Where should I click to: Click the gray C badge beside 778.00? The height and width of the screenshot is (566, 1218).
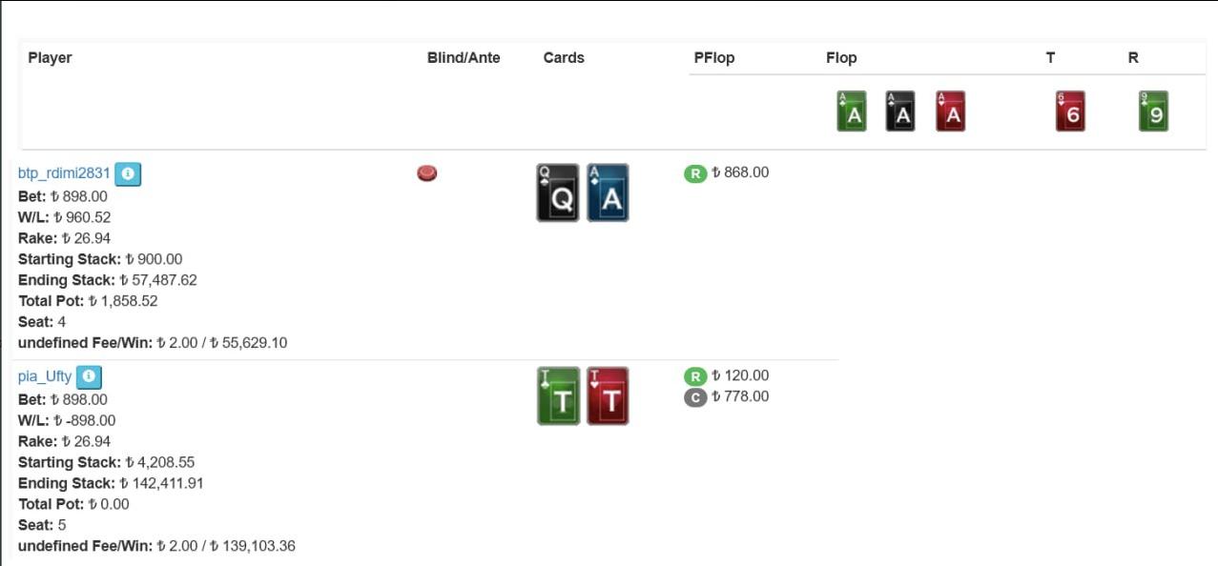coord(695,397)
